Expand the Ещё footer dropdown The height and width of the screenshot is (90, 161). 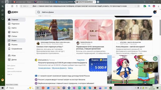pyautogui.click(x=10, y=74)
